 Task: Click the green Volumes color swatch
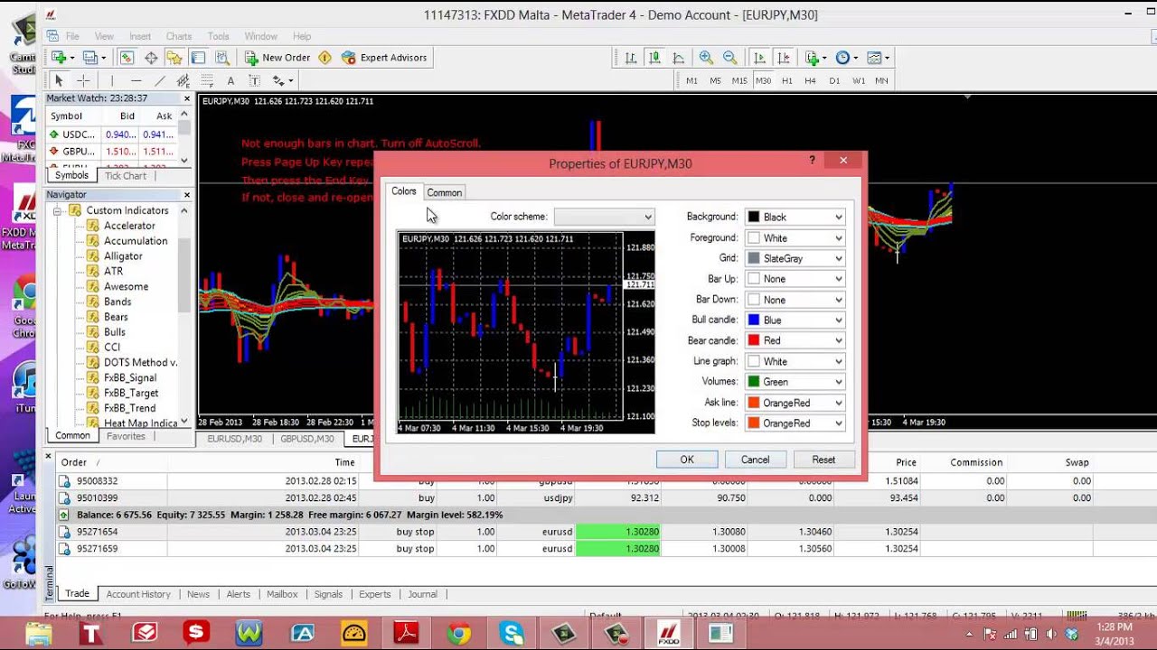(754, 382)
